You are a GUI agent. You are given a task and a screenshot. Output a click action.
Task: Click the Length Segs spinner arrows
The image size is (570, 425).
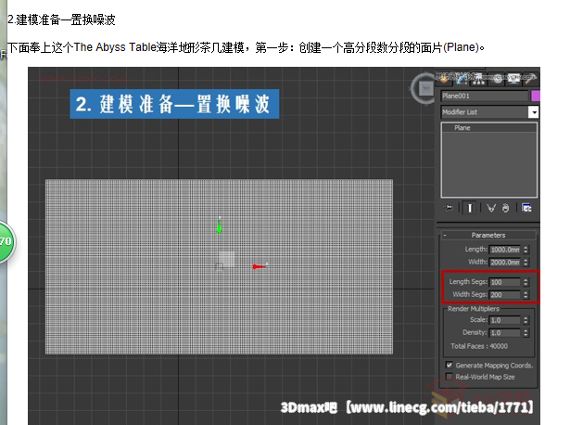(526, 282)
